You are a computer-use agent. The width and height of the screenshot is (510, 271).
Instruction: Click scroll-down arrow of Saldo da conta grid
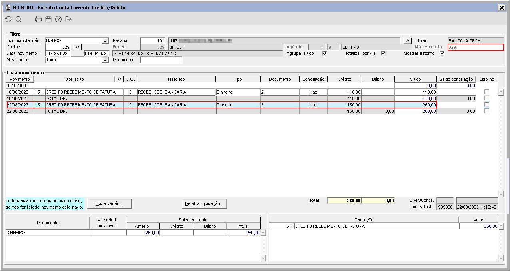coord(263,259)
